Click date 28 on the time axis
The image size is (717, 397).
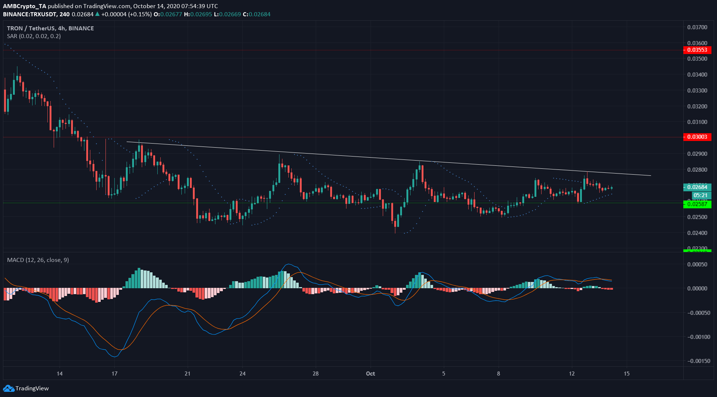click(x=315, y=374)
